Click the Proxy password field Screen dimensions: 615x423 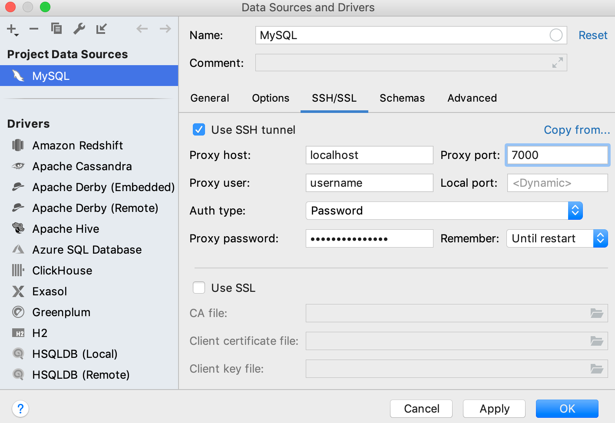370,238
